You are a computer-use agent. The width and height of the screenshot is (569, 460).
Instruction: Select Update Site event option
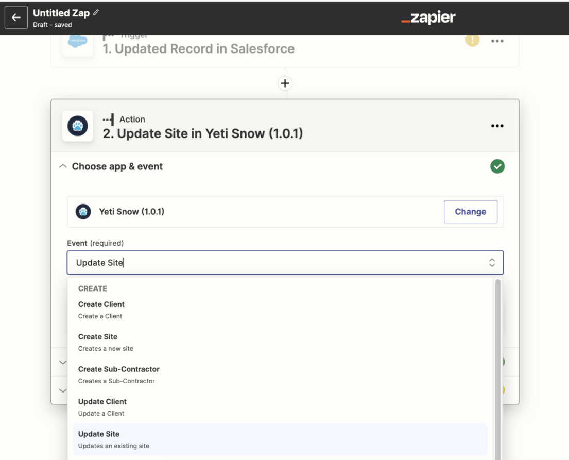tap(280, 439)
